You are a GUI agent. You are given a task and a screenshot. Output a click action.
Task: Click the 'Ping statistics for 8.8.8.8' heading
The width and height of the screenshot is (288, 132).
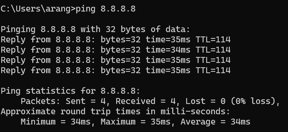click(71, 91)
